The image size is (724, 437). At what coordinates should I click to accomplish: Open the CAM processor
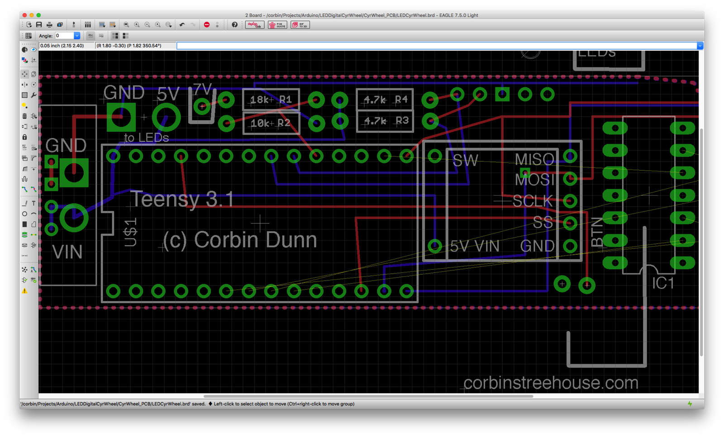[x=60, y=25]
